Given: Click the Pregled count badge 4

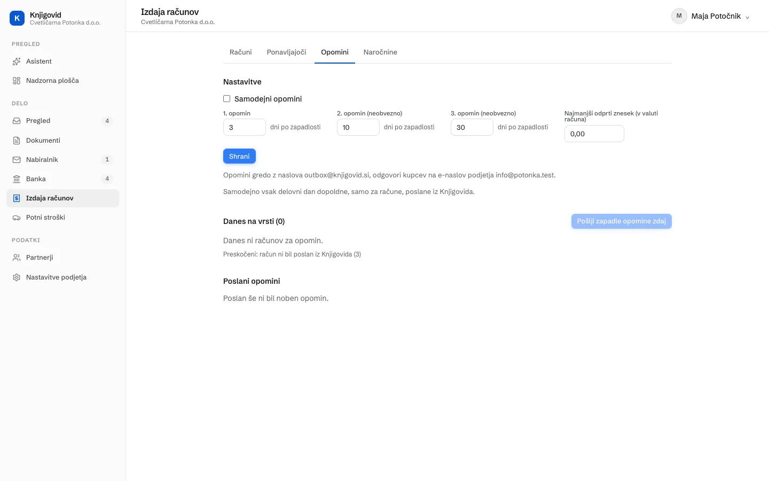Looking at the screenshot, I should click(107, 121).
